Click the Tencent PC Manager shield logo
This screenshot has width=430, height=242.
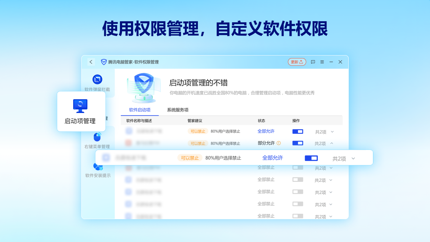click(x=104, y=62)
